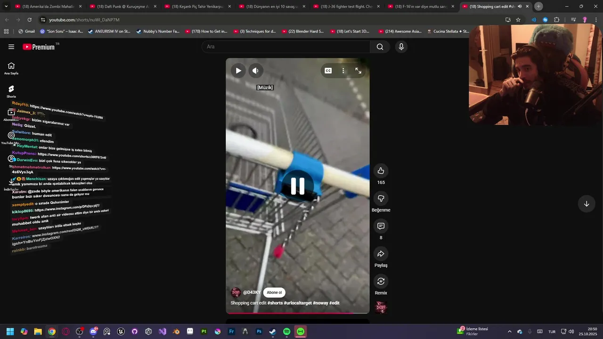The image size is (603, 339).
Task: Go to next short with down arrow
Action: point(587,204)
